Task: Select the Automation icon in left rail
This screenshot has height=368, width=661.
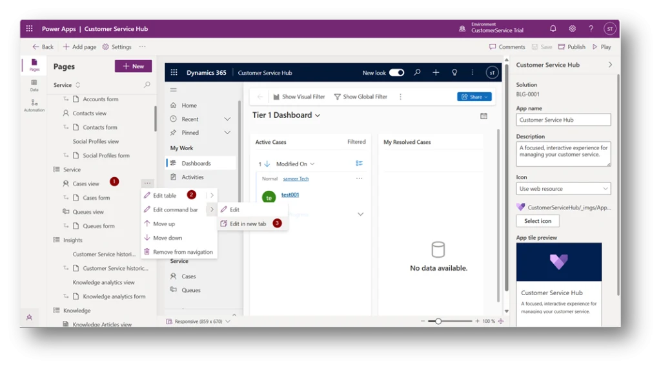Action: [x=34, y=105]
